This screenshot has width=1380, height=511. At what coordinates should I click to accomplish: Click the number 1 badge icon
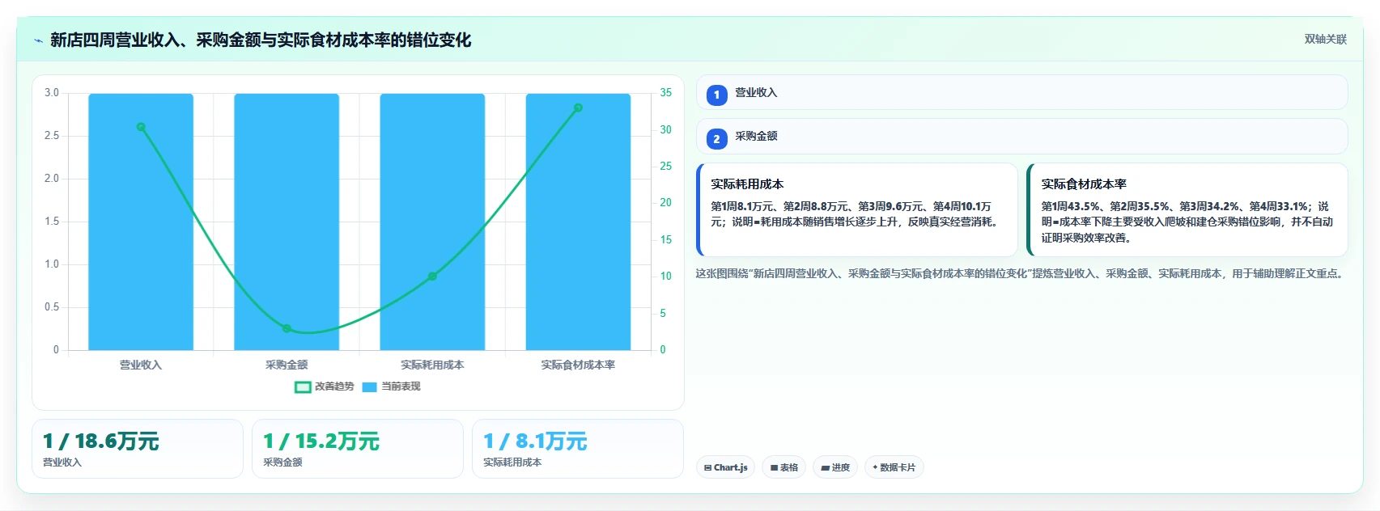716,95
